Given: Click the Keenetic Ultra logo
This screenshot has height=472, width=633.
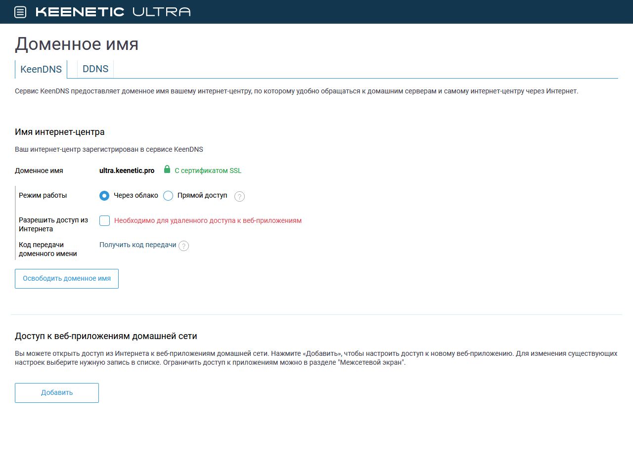Looking at the screenshot, I should 113,12.
